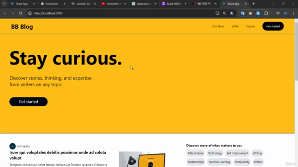Click the BB Blog logo
Viewport: 298px width, 167px height.
[22, 27]
